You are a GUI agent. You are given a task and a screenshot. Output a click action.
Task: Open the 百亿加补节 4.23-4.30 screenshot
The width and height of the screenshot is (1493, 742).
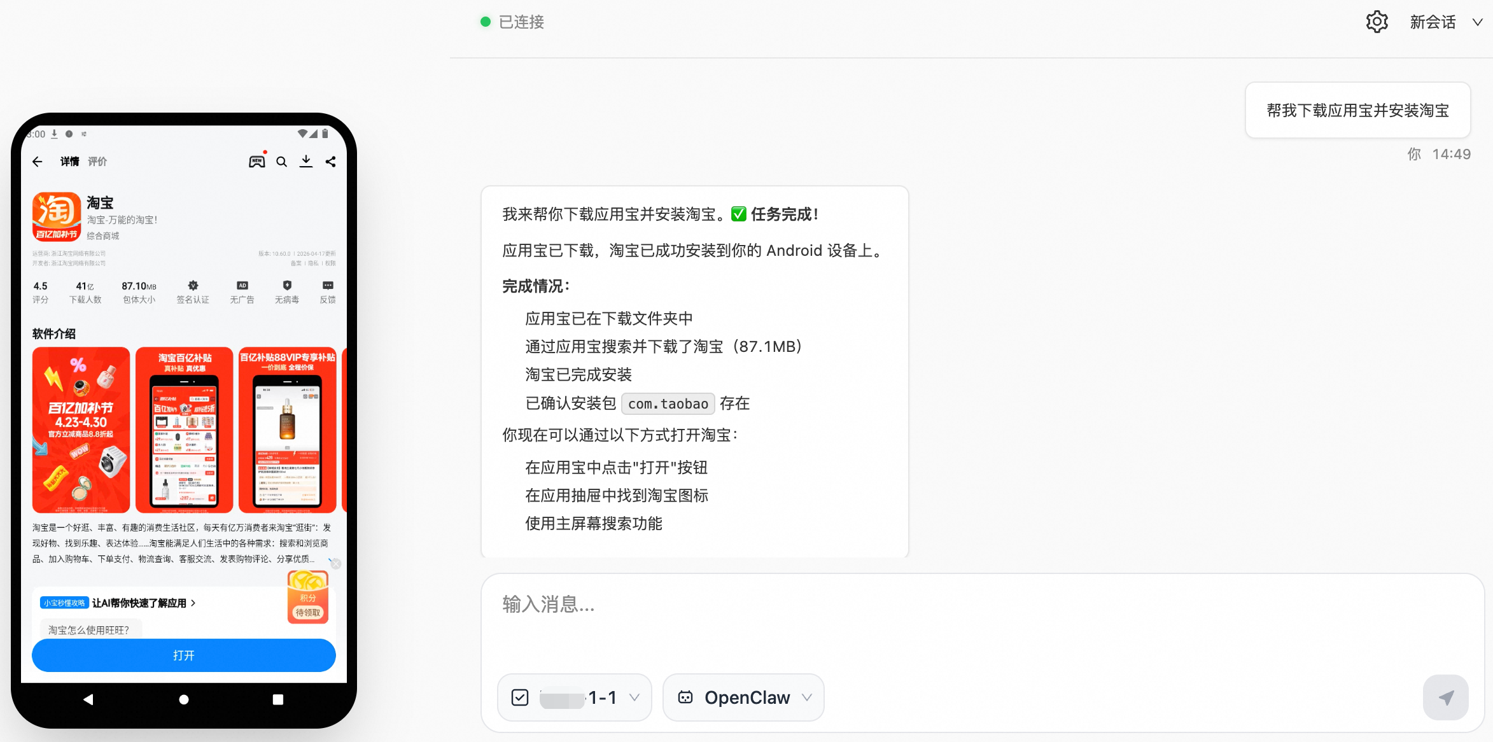[x=81, y=430]
